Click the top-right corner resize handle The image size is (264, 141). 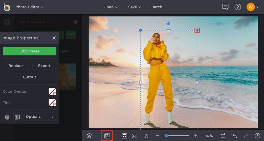click(197, 30)
